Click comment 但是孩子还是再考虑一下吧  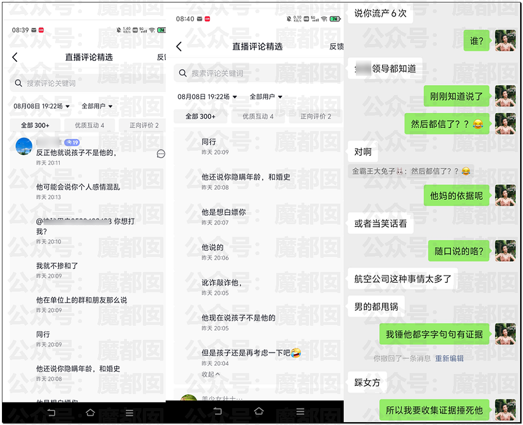click(251, 353)
